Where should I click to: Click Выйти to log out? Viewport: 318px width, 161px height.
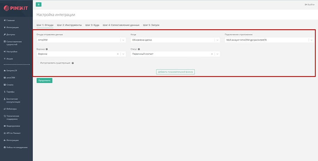pos(309,5)
